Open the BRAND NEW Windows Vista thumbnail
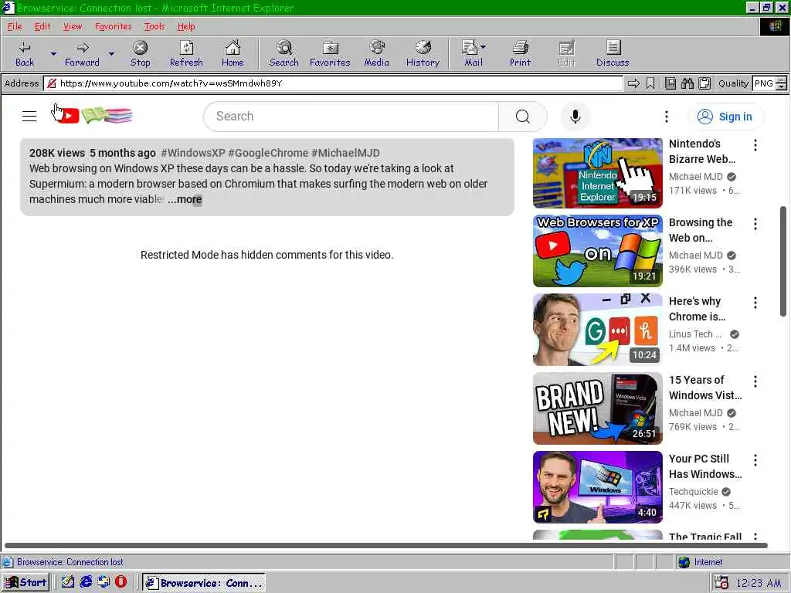This screenshot has width=791, height=593. pos(597,408)
